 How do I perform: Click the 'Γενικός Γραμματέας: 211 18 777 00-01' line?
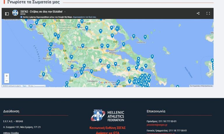167,131
